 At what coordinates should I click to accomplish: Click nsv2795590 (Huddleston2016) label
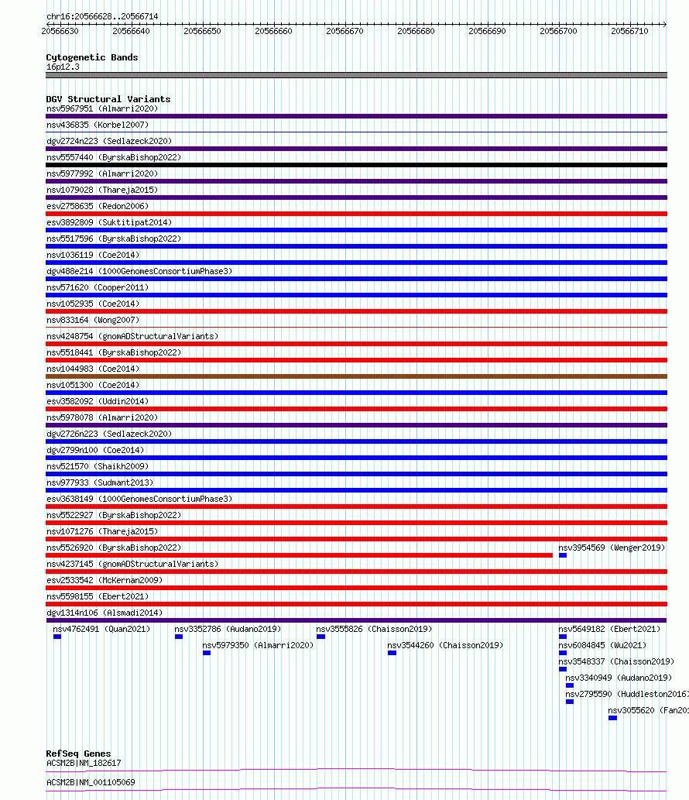[x=627, y=695]
